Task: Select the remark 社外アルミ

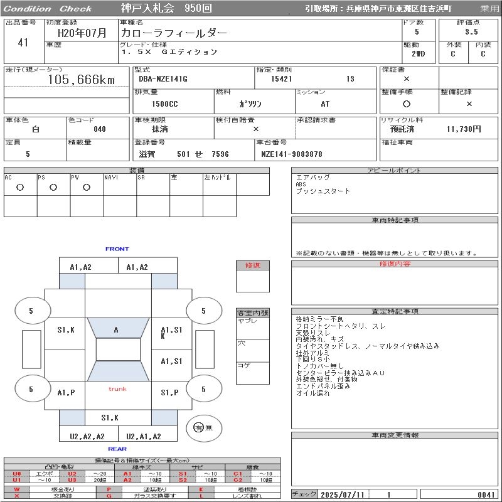Action: point(312,353)
